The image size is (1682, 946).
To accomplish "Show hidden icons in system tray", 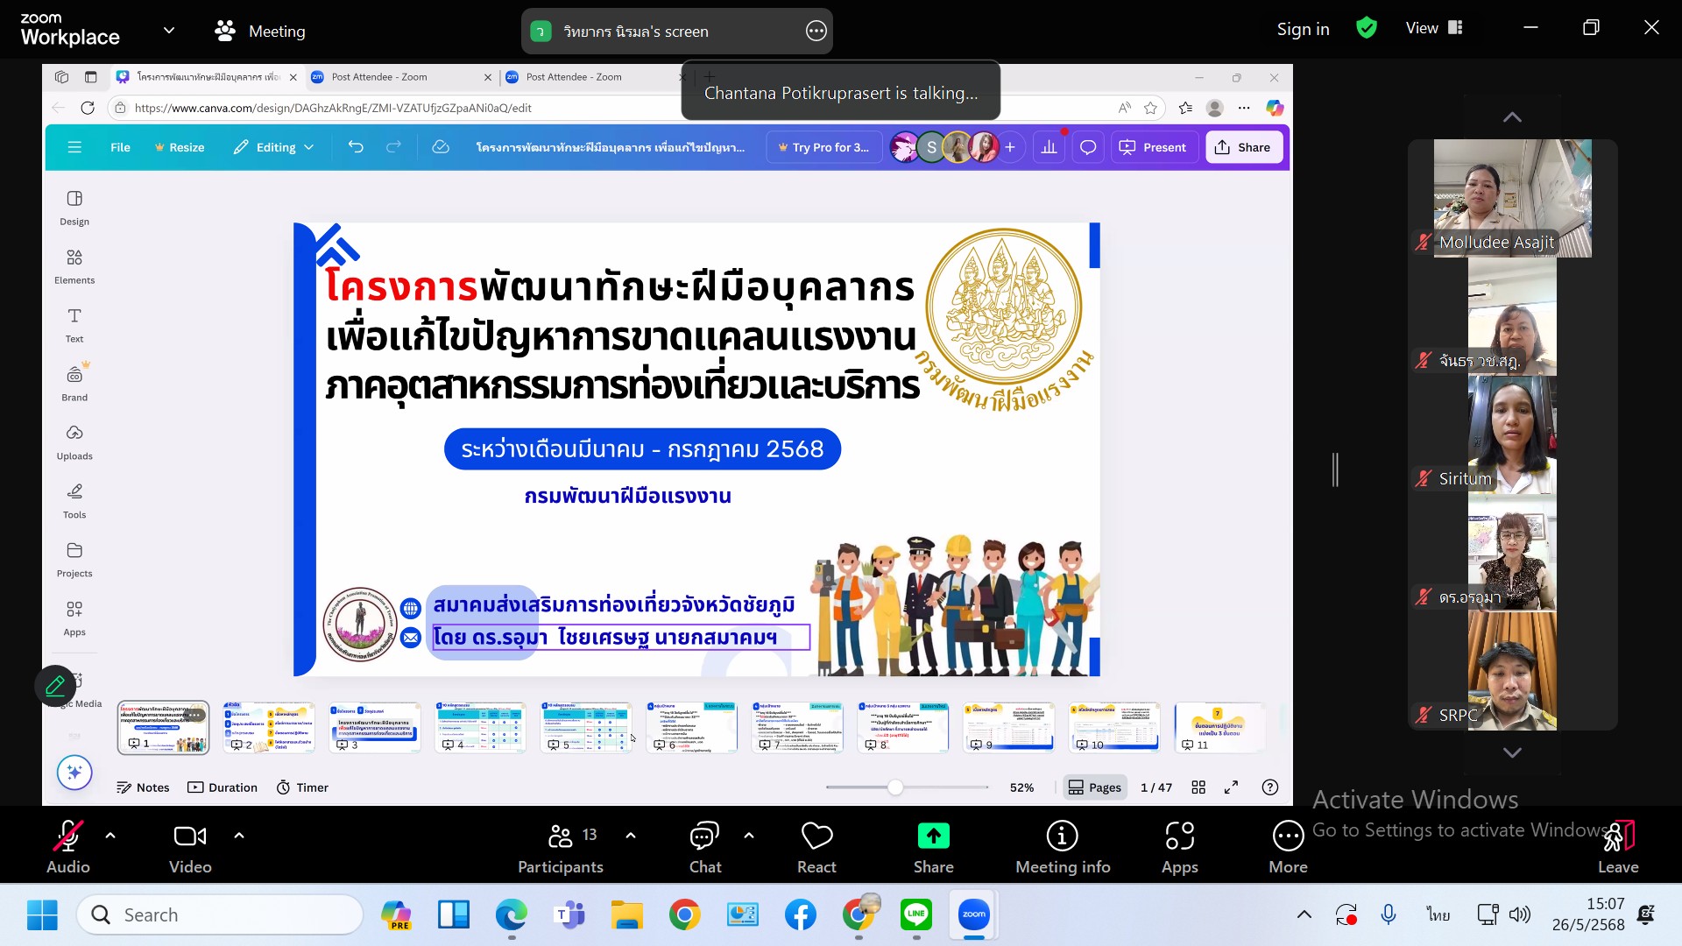I will point(1304,914).
